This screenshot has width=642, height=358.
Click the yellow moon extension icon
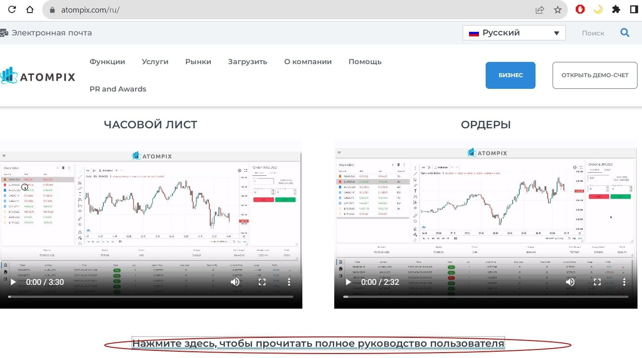click(x=598, y=9)
